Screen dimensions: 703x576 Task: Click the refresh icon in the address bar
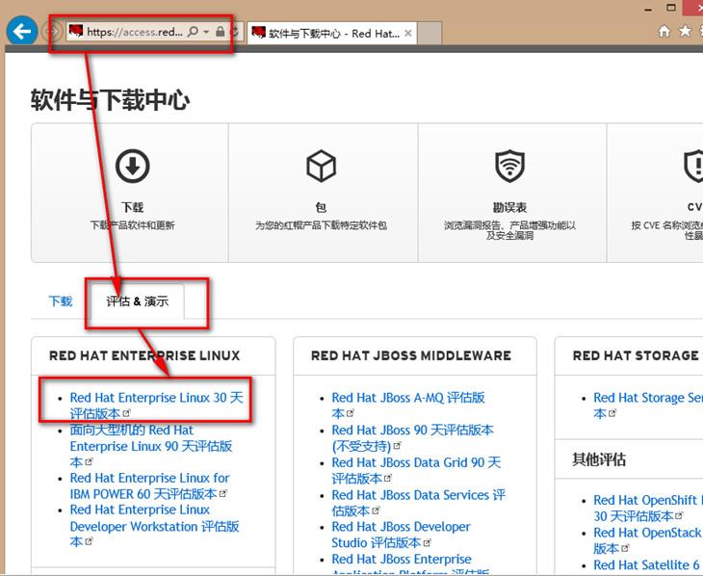[x=234, y=32]
